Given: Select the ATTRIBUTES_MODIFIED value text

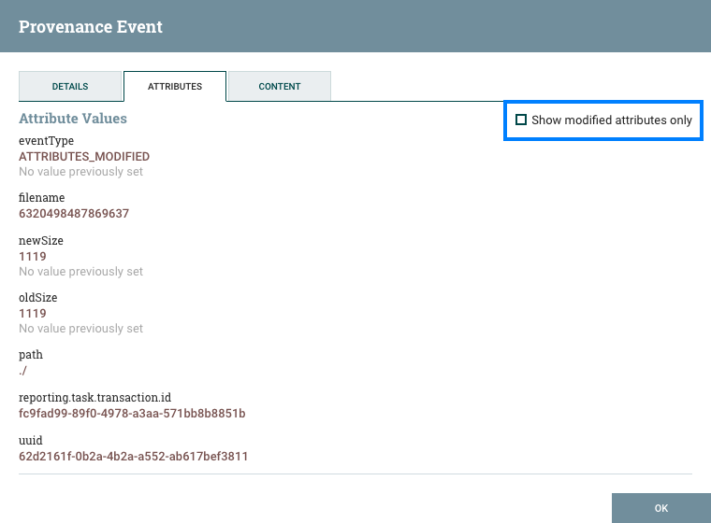Looking at the screenshot, I should [x=84, y=157].
